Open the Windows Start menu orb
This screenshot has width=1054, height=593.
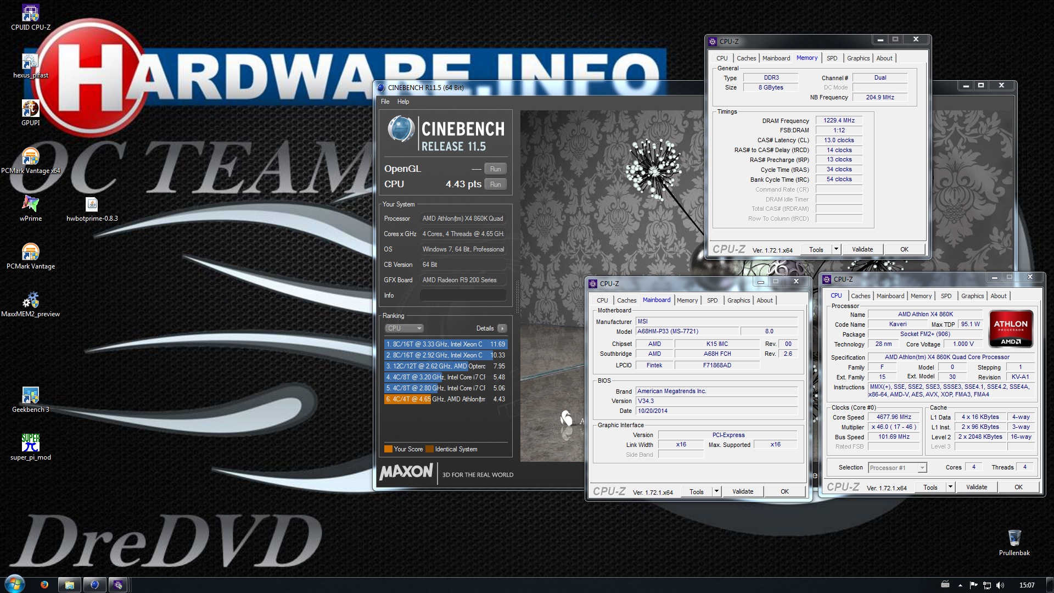(x=15, y=584)
